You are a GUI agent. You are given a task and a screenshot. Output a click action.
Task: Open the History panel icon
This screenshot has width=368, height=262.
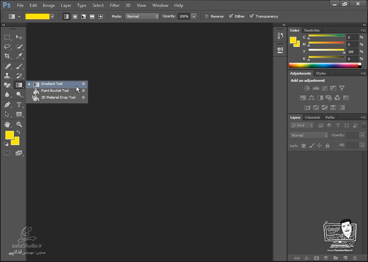(x=280, y=35)
